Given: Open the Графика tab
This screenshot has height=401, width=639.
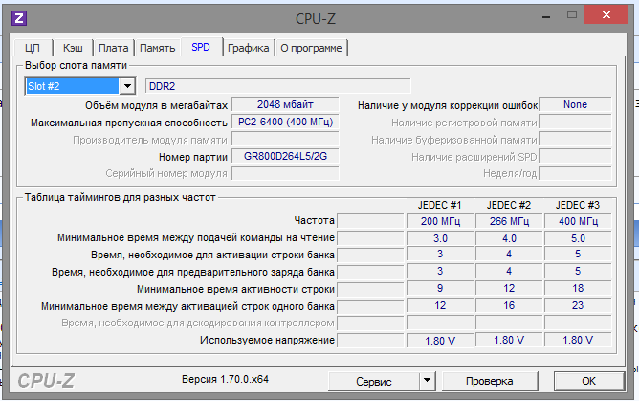Looking at the screenshot, I should point(248,47).
